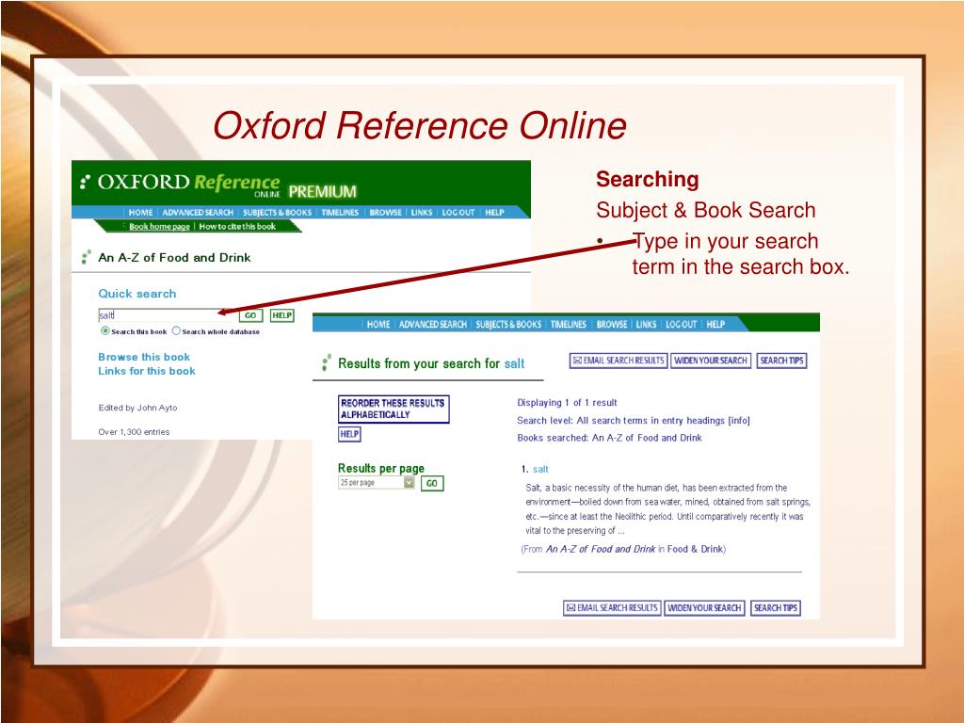Open the [info] link for search level
The width and height of the screenshot is (964, 723).
(739, 421)
